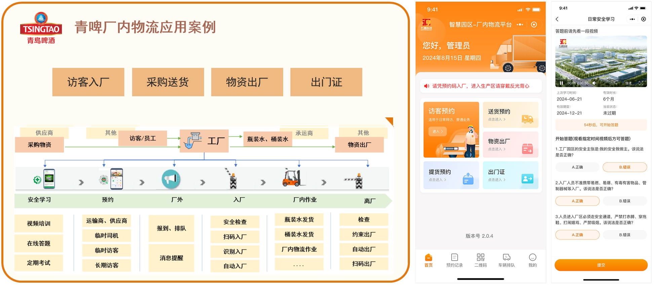Tap the red announcement speaker icon
Screen dimensions: 656x285
click(x=427, y=86)
